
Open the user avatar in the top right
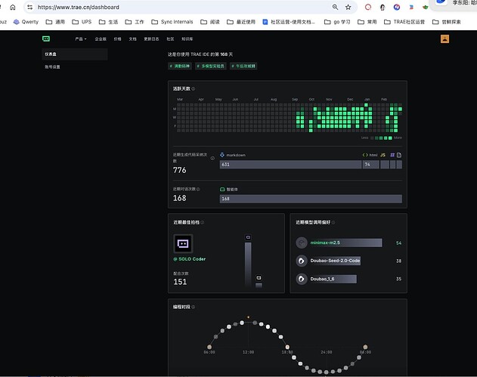[444, 39]
